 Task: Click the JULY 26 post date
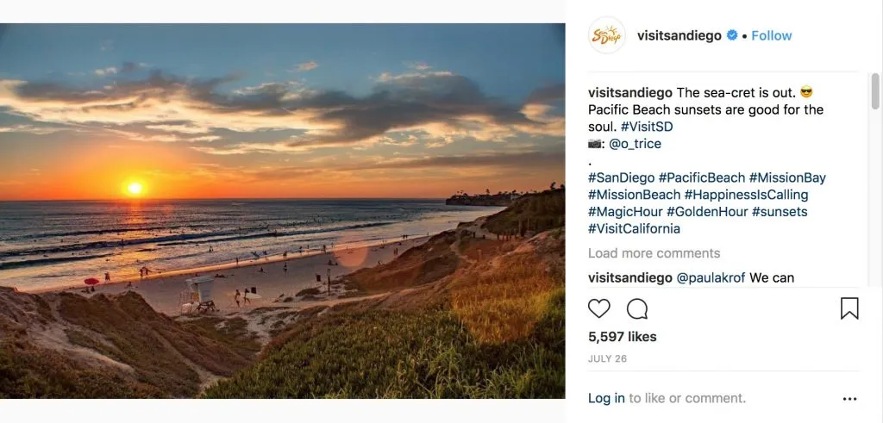(x=607, y=356)
